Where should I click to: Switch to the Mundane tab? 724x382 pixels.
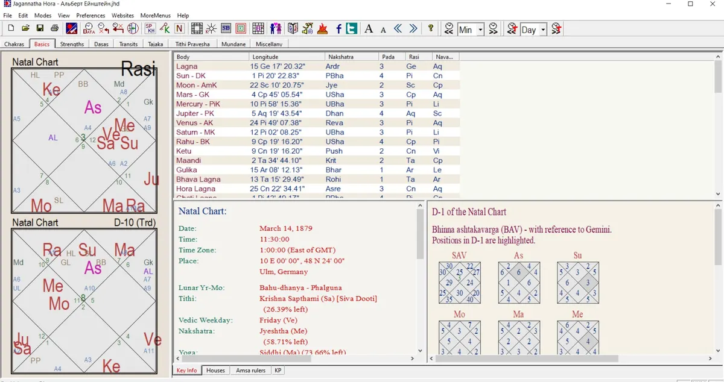(233, 44)
